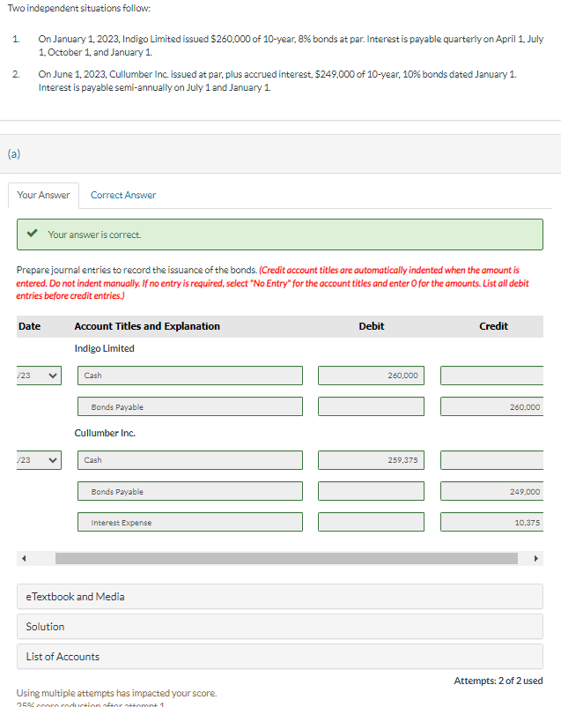Select Indigo Limited Bonds Payable account field
The height and width of the screenshot is (707, 561).
[190, 406]
